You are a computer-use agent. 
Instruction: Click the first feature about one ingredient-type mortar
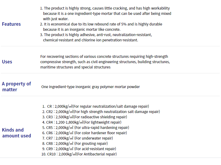(105, 14)
